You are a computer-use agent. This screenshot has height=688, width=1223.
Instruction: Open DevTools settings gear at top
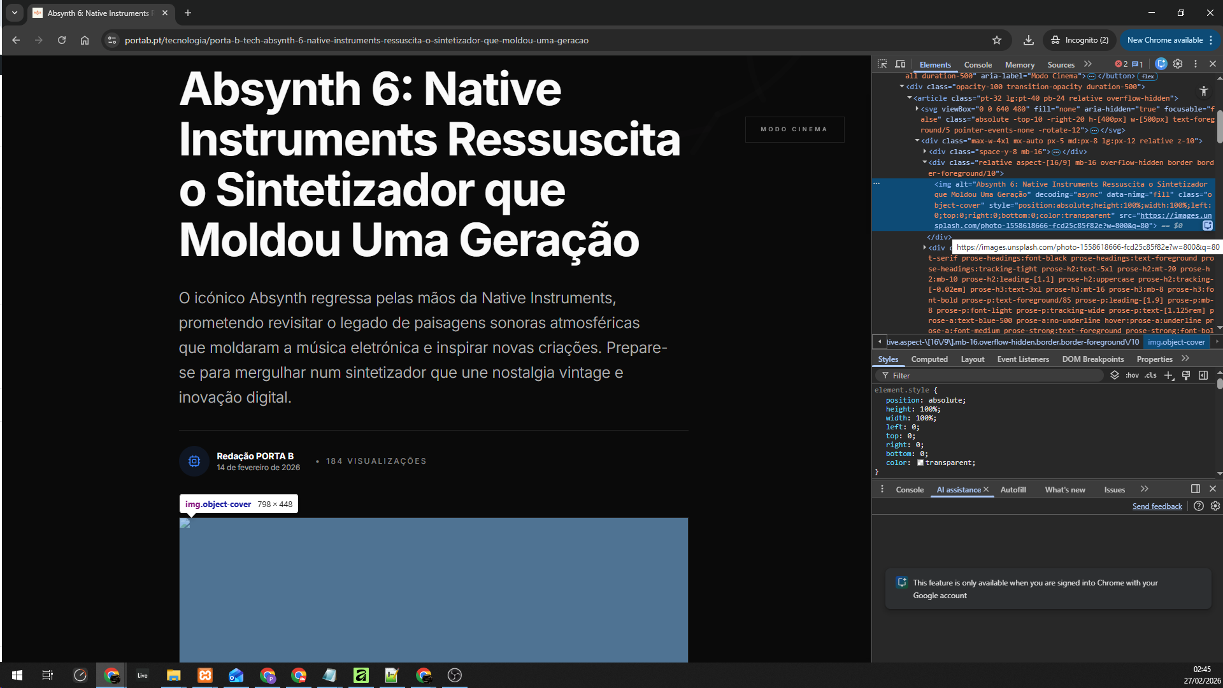pyautogui.click(x=1178, y=64)
